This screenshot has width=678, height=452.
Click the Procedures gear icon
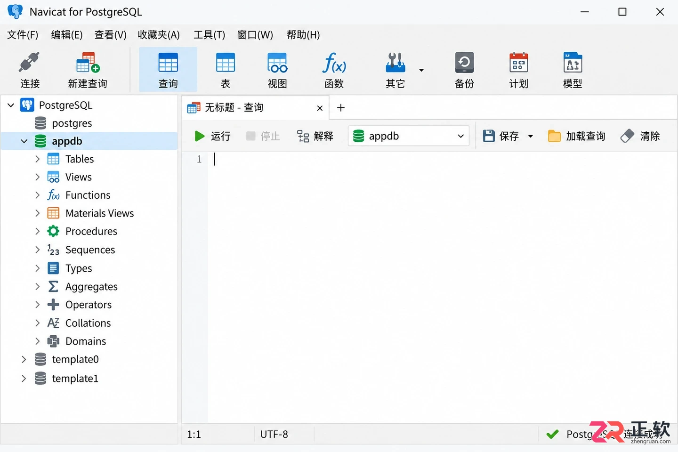click(53, 231)
